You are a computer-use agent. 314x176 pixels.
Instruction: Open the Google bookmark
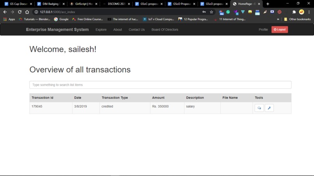(x=61, y=19)
